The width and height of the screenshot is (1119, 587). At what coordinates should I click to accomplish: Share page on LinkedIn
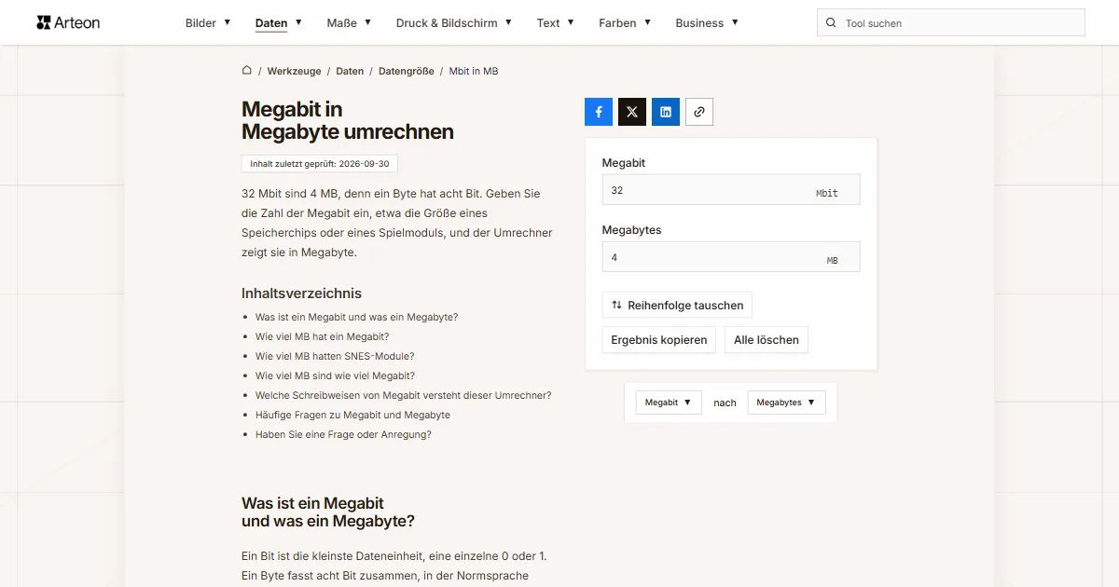click(x=666, y=112)
